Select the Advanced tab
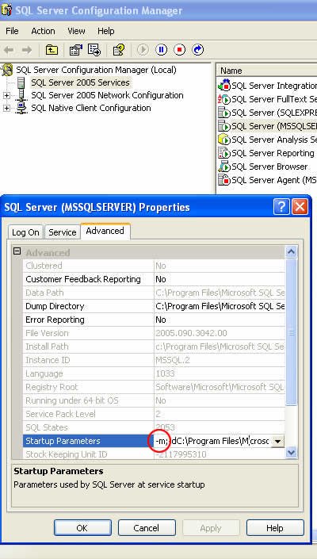 tap(105, 231)
